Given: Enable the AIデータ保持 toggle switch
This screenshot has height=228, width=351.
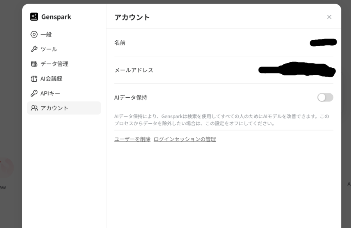Looking at the screenshot, I should (x=325, y=97).
